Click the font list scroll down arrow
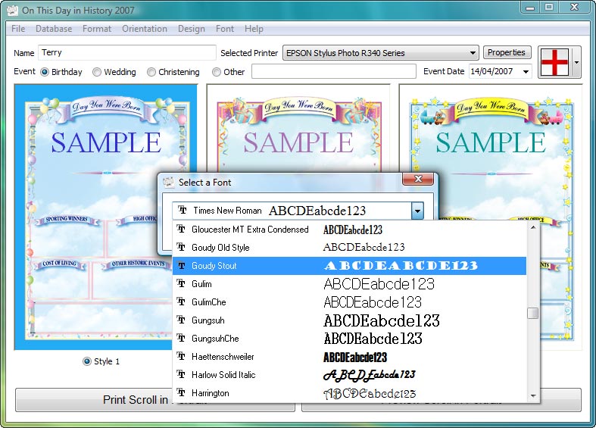The width and height of the screenshot is (596, 428). pos(533,395)
